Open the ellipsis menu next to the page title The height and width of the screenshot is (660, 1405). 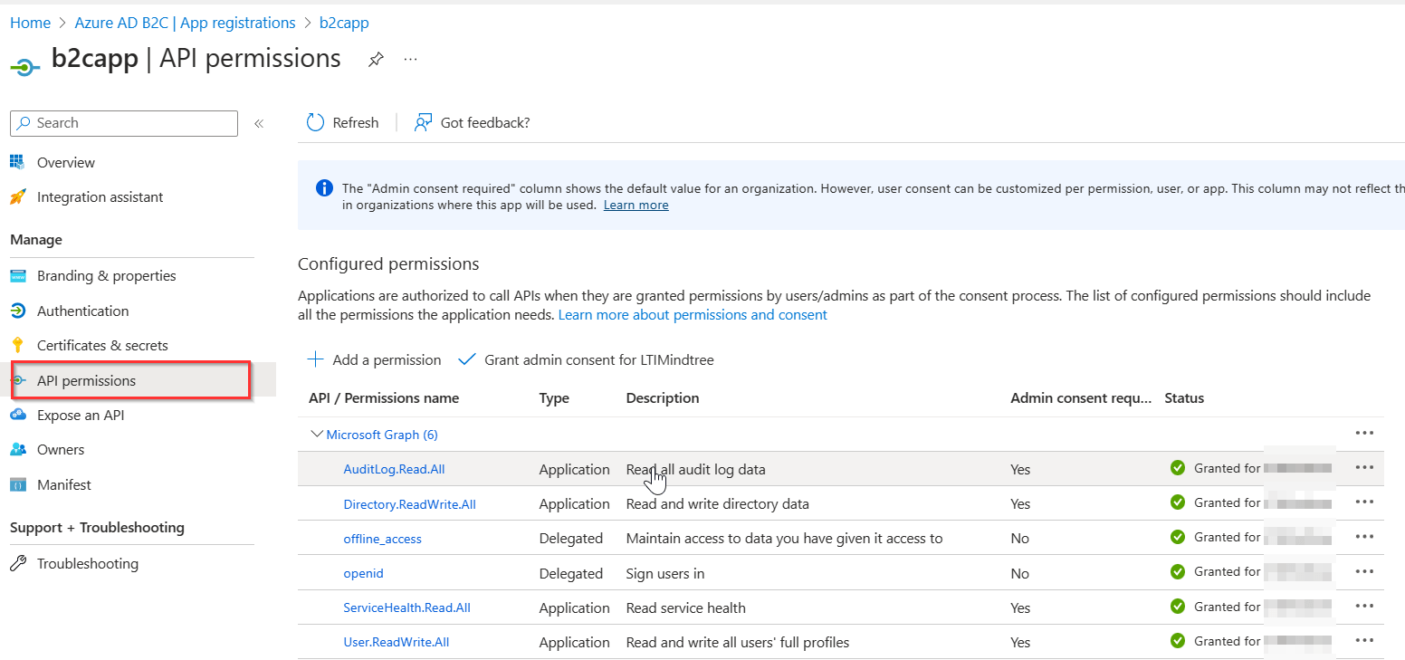(x=409, y=58)
